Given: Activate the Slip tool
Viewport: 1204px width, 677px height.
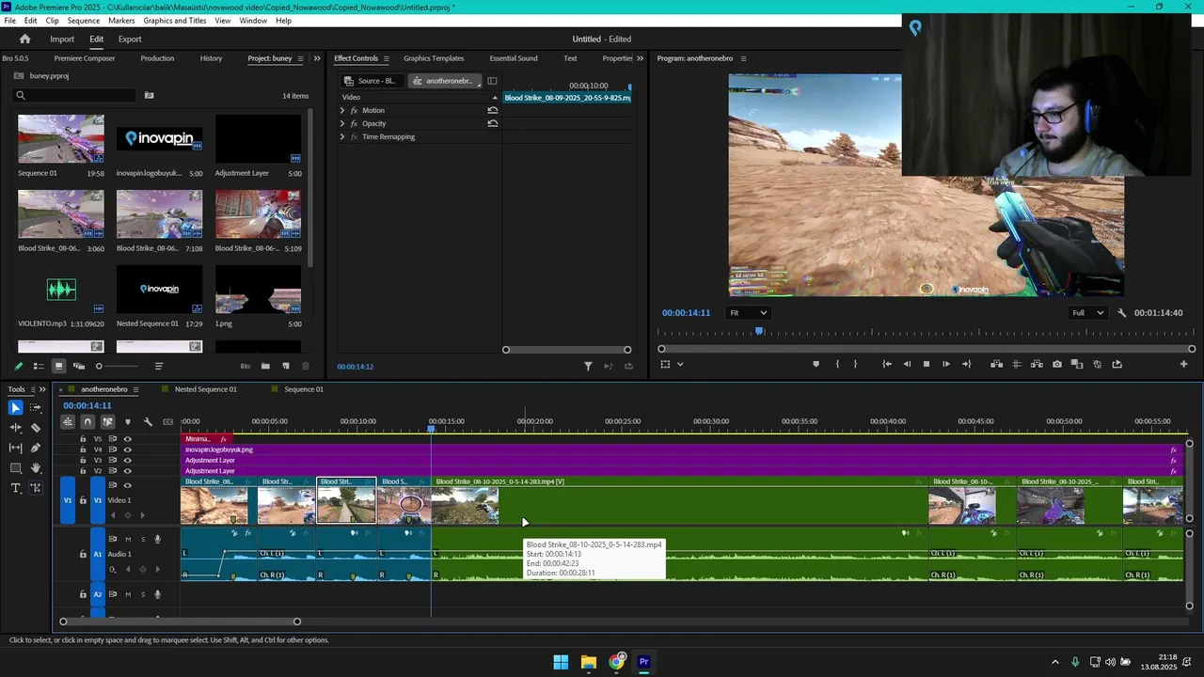Looking at the screenshot, I should point(16,448).
